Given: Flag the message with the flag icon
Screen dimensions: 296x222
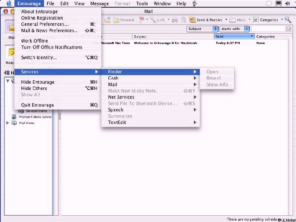Looking at the screenshot, I should pyautogui.click(x=142, y=20).
